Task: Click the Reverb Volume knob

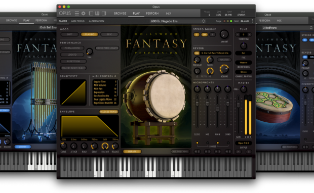Action: point(224,69)
